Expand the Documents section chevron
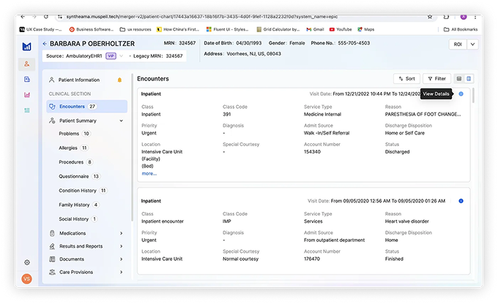The height and width of the screenshot is (304, 498). click(122, 259)
